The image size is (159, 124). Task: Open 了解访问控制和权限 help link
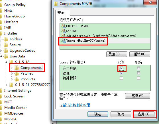pyautogui.click(x=75, y=105)
